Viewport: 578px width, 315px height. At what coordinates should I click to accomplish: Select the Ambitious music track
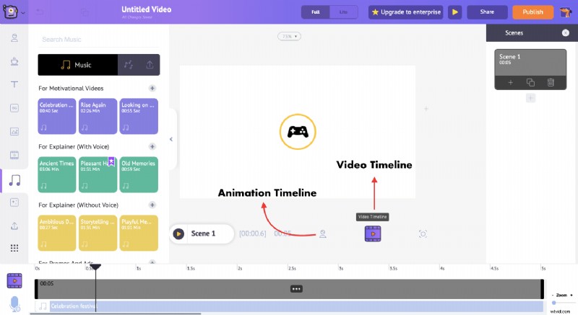[x=57, y=233]
